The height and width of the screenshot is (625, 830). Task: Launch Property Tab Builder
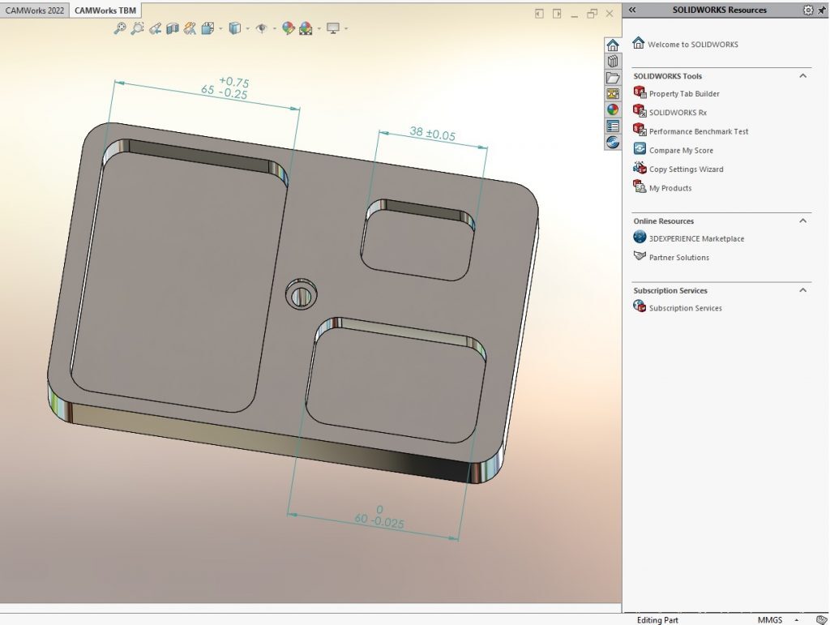683,93
